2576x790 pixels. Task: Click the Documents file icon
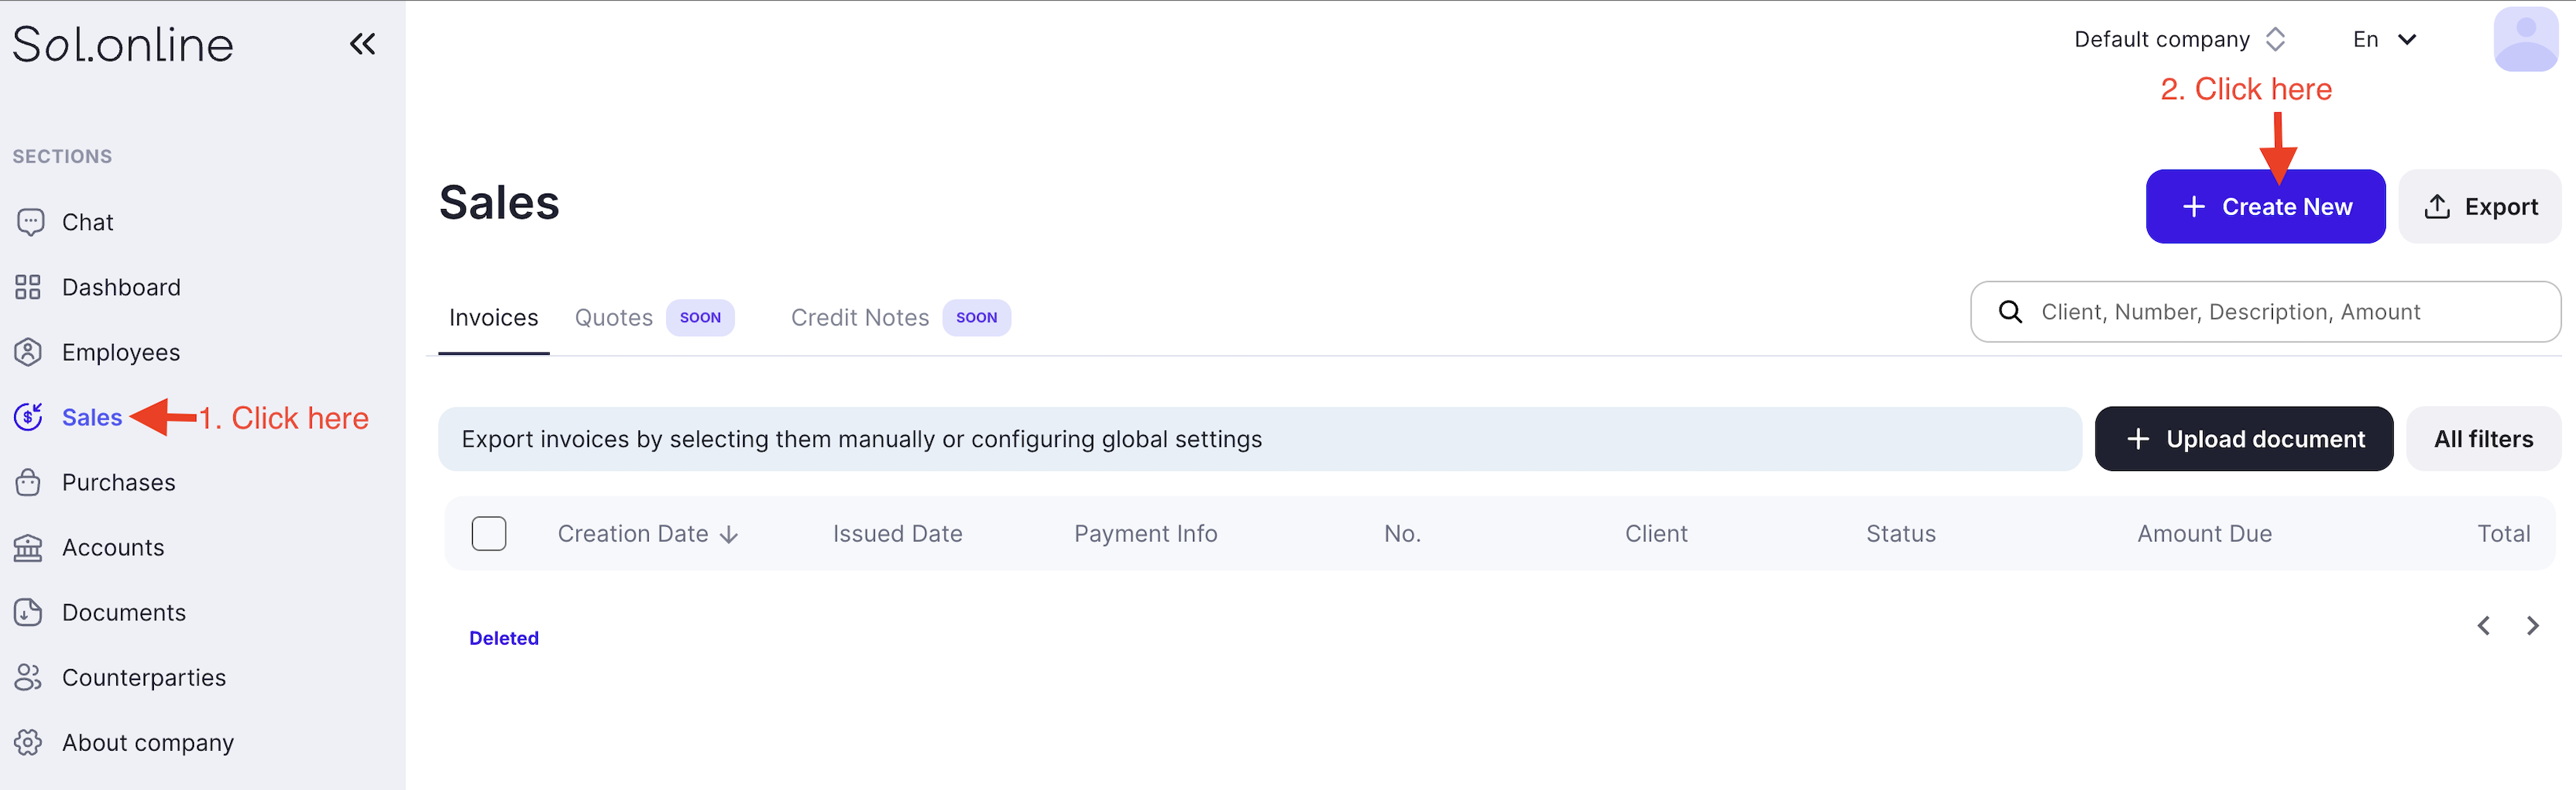[28, 612]
